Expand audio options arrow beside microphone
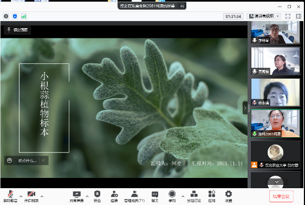 coord(21,196)
